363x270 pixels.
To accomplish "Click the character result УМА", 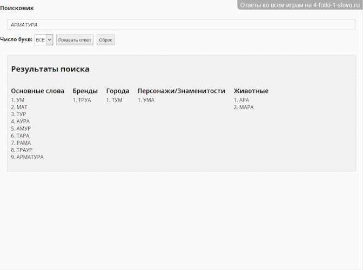I will 149,100.
